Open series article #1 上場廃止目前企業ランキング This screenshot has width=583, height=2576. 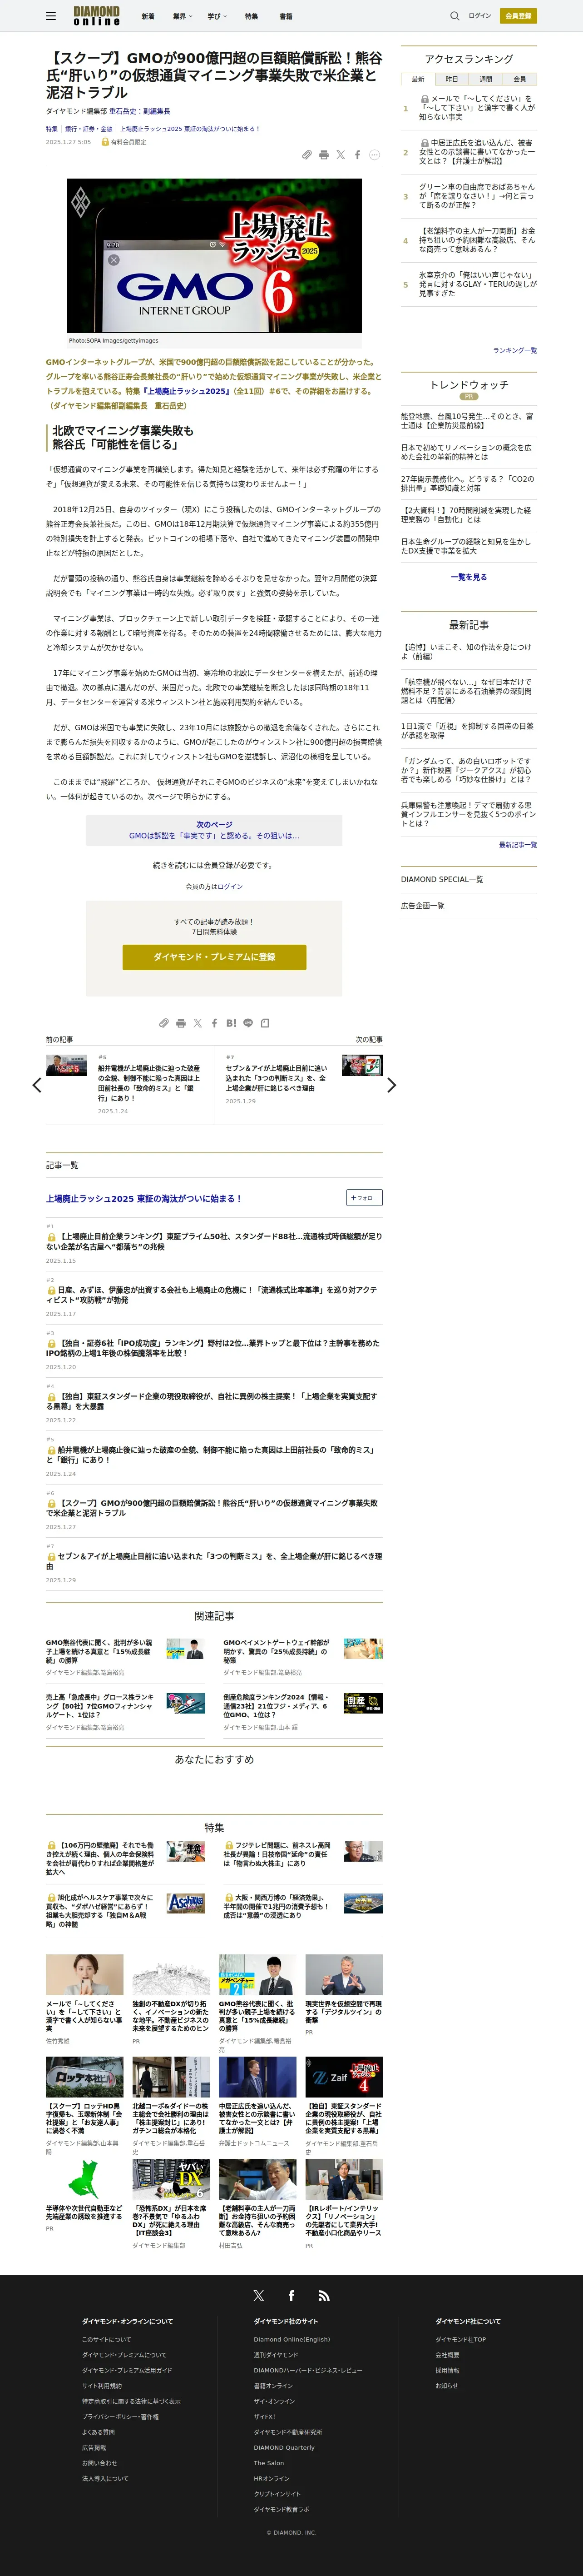point(214,1241)
